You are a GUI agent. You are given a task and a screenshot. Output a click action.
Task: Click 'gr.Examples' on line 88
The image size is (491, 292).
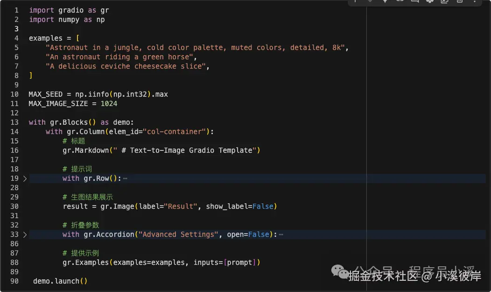[x=85, y=263]
